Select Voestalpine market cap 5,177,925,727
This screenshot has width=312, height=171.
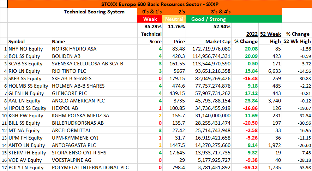click(209, 160)
